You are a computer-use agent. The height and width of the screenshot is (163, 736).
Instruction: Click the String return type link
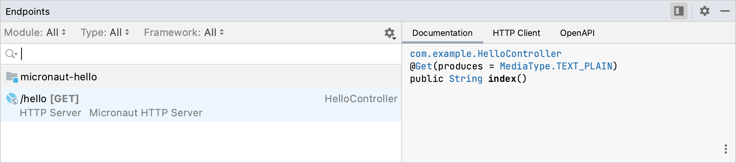point(466,79)
